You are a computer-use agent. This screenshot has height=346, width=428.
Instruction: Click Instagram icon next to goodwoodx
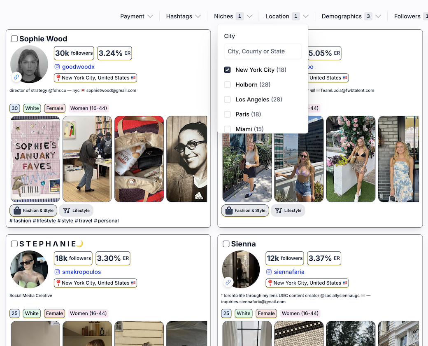tap(57, 67)
